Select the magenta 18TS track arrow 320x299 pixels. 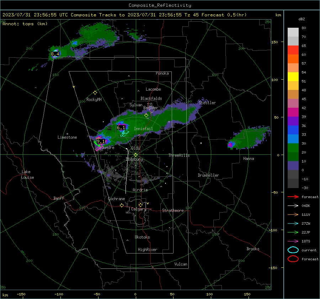tap(293, 241)
